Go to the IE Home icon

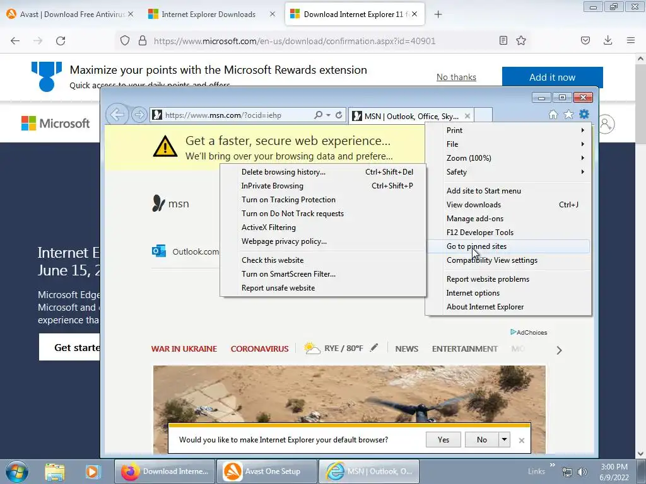click(553, 115)
